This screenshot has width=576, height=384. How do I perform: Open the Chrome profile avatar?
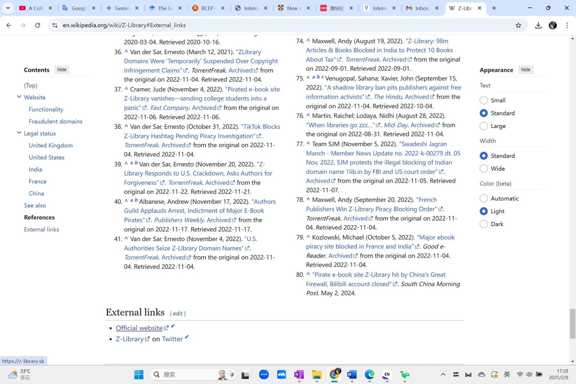point(553,25)
